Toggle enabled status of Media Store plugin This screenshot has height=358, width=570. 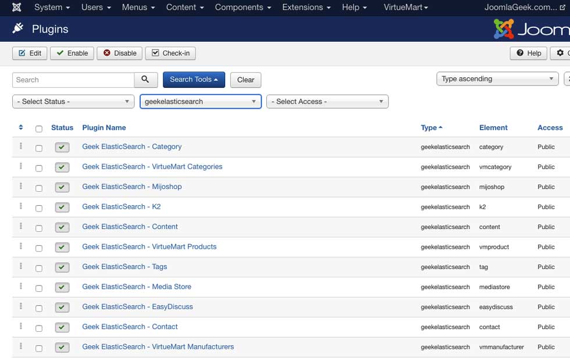click(x=62, y=287)
